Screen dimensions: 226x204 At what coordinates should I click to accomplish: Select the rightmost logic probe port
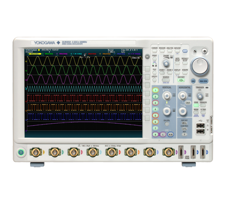pyautogui.click(x=203, y=152)
